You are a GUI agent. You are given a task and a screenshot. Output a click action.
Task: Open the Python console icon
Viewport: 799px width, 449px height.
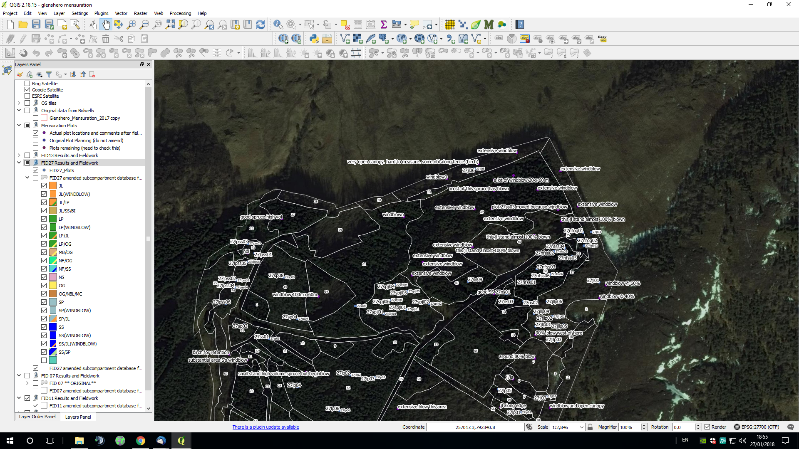click(x=314, y=39)
